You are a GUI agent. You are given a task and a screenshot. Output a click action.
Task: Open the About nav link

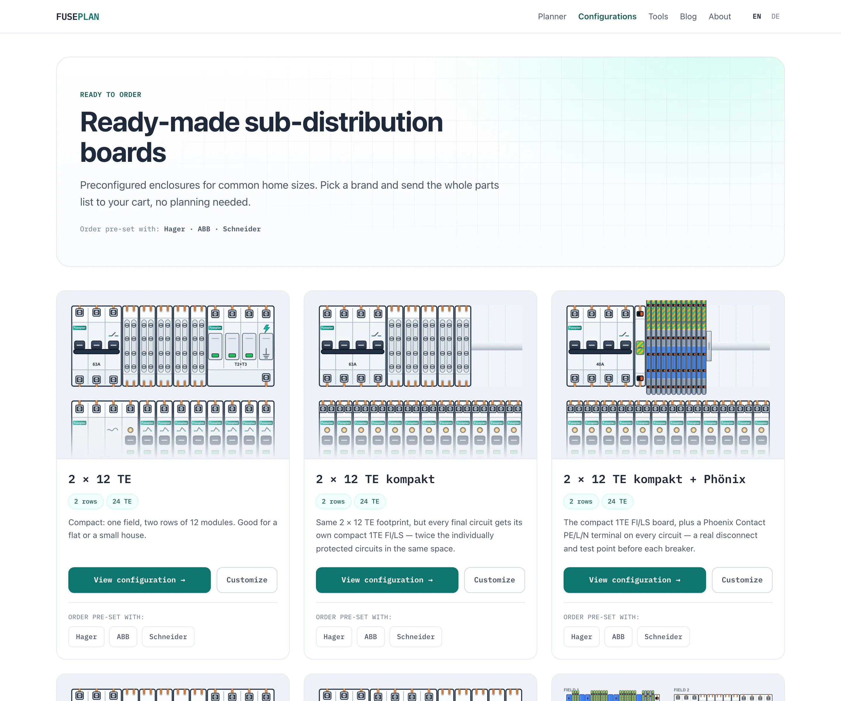[x=720, y=16]
